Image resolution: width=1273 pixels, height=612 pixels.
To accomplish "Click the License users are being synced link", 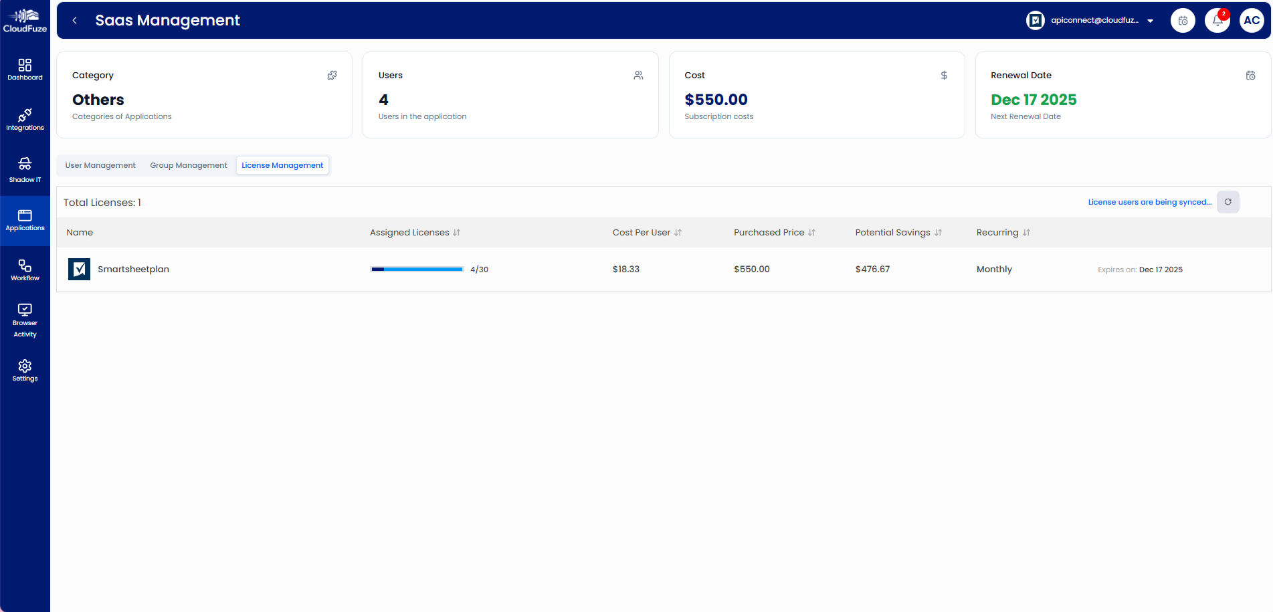I will 1149,201.
